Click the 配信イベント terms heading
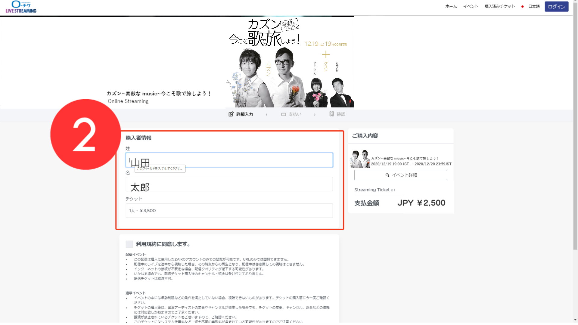This screenshot has height=325, width=578. click(x=135, y=255)
